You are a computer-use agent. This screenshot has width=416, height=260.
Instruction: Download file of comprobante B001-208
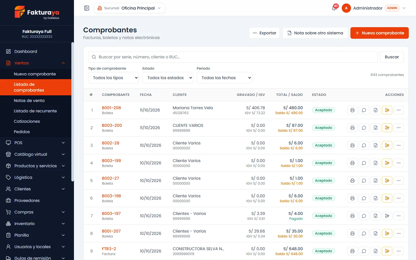[x=376, y=110]
